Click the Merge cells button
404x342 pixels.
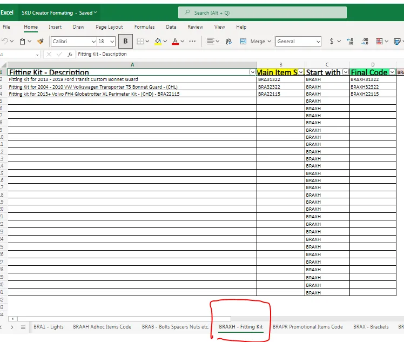pyautogui.click(x=252, y=41)
